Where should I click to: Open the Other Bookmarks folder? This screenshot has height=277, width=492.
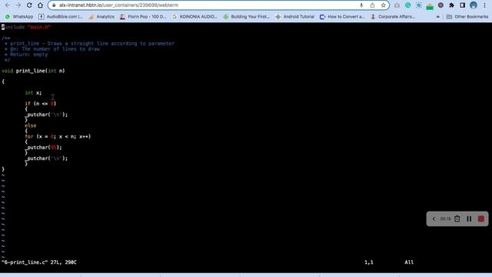(x=467, y=17)
